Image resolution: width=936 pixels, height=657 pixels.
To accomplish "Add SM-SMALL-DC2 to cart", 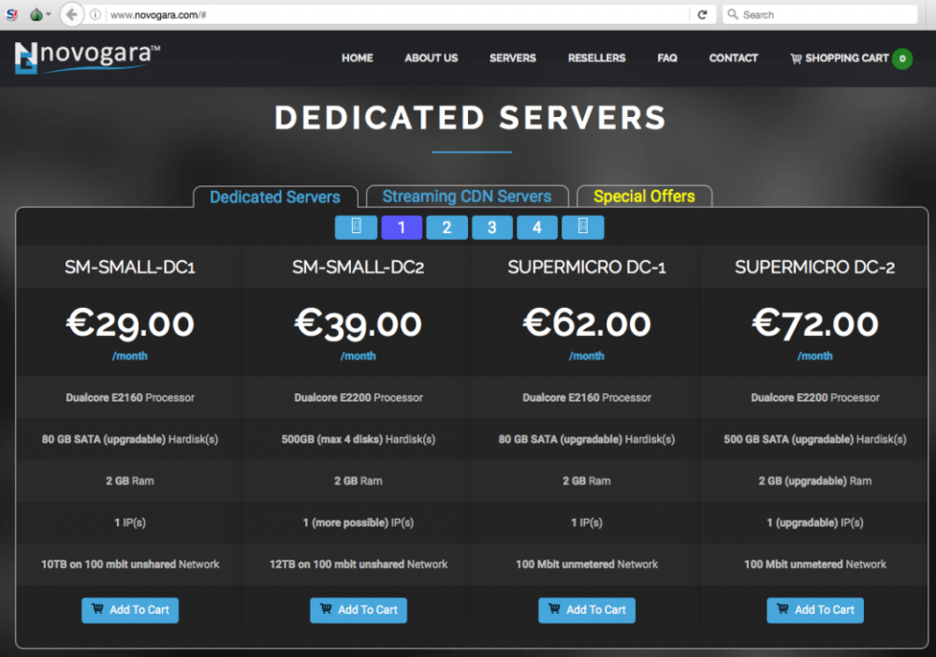I will click(x=358, y=610).
